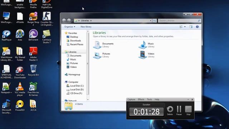Viewport: 229px width, 129px height.
Task: Select the Notepad++ desktop icon
Action: click(x=6, y=88)
